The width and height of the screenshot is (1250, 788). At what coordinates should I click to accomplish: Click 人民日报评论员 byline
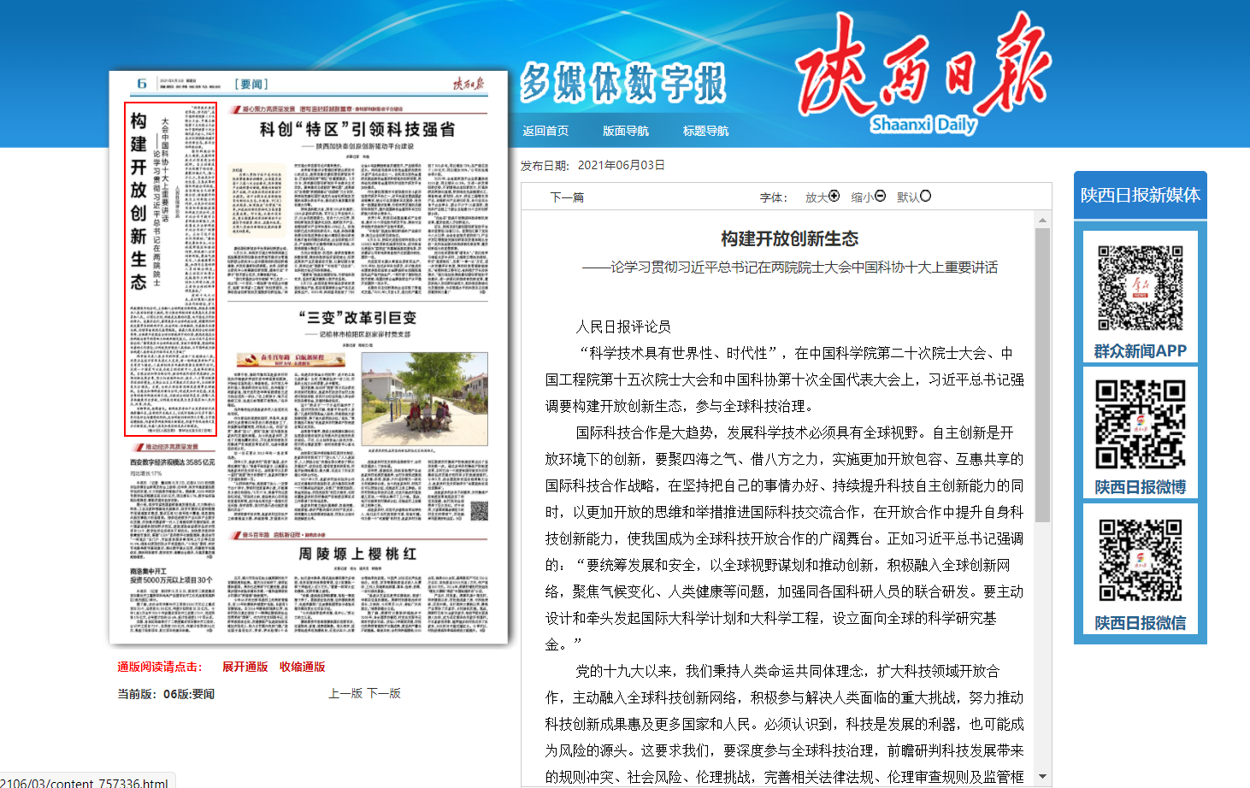point(623,326)
